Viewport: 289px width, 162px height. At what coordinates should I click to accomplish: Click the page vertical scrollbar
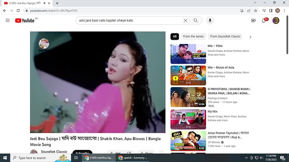tap(287, 35)
